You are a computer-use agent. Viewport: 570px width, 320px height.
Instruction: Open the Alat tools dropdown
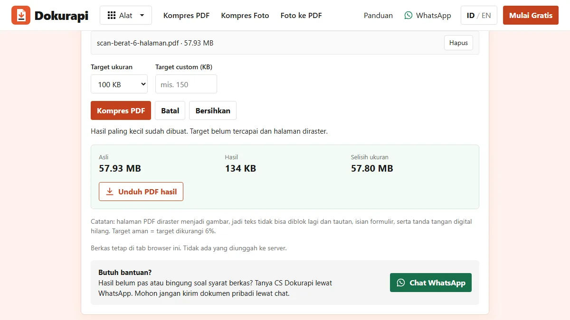pyautogui.click(x=126, y=15)
